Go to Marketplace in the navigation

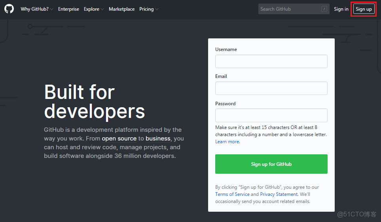coord(121,9)
